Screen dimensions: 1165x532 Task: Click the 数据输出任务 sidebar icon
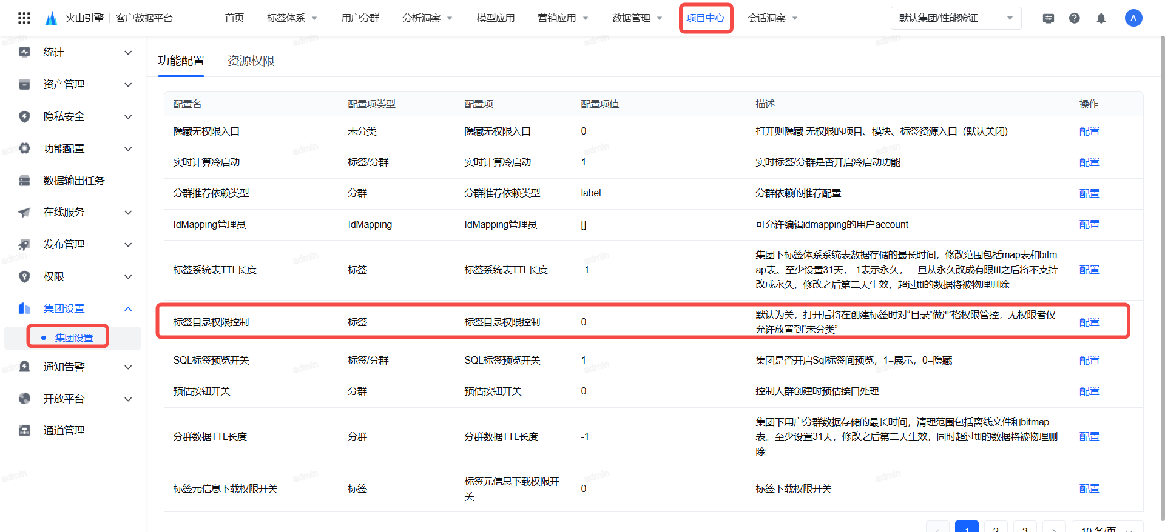(24, 181)
